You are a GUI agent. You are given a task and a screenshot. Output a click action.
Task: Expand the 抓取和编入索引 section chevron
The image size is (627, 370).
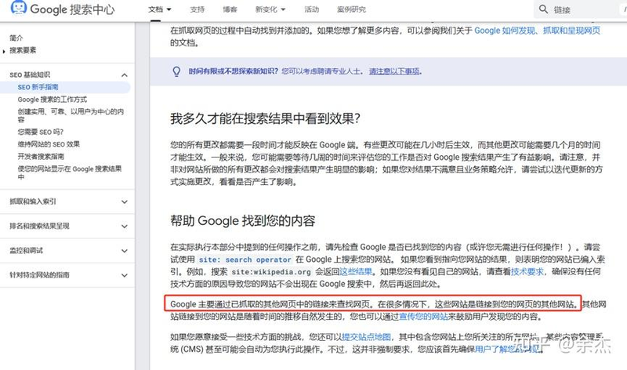[x=125, y=202]
